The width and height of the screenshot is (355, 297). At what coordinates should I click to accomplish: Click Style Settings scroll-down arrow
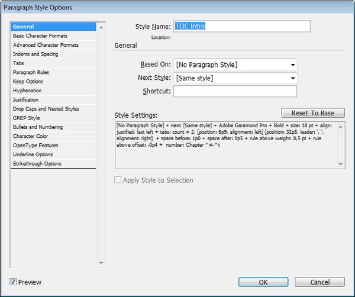tap(341, 164)
